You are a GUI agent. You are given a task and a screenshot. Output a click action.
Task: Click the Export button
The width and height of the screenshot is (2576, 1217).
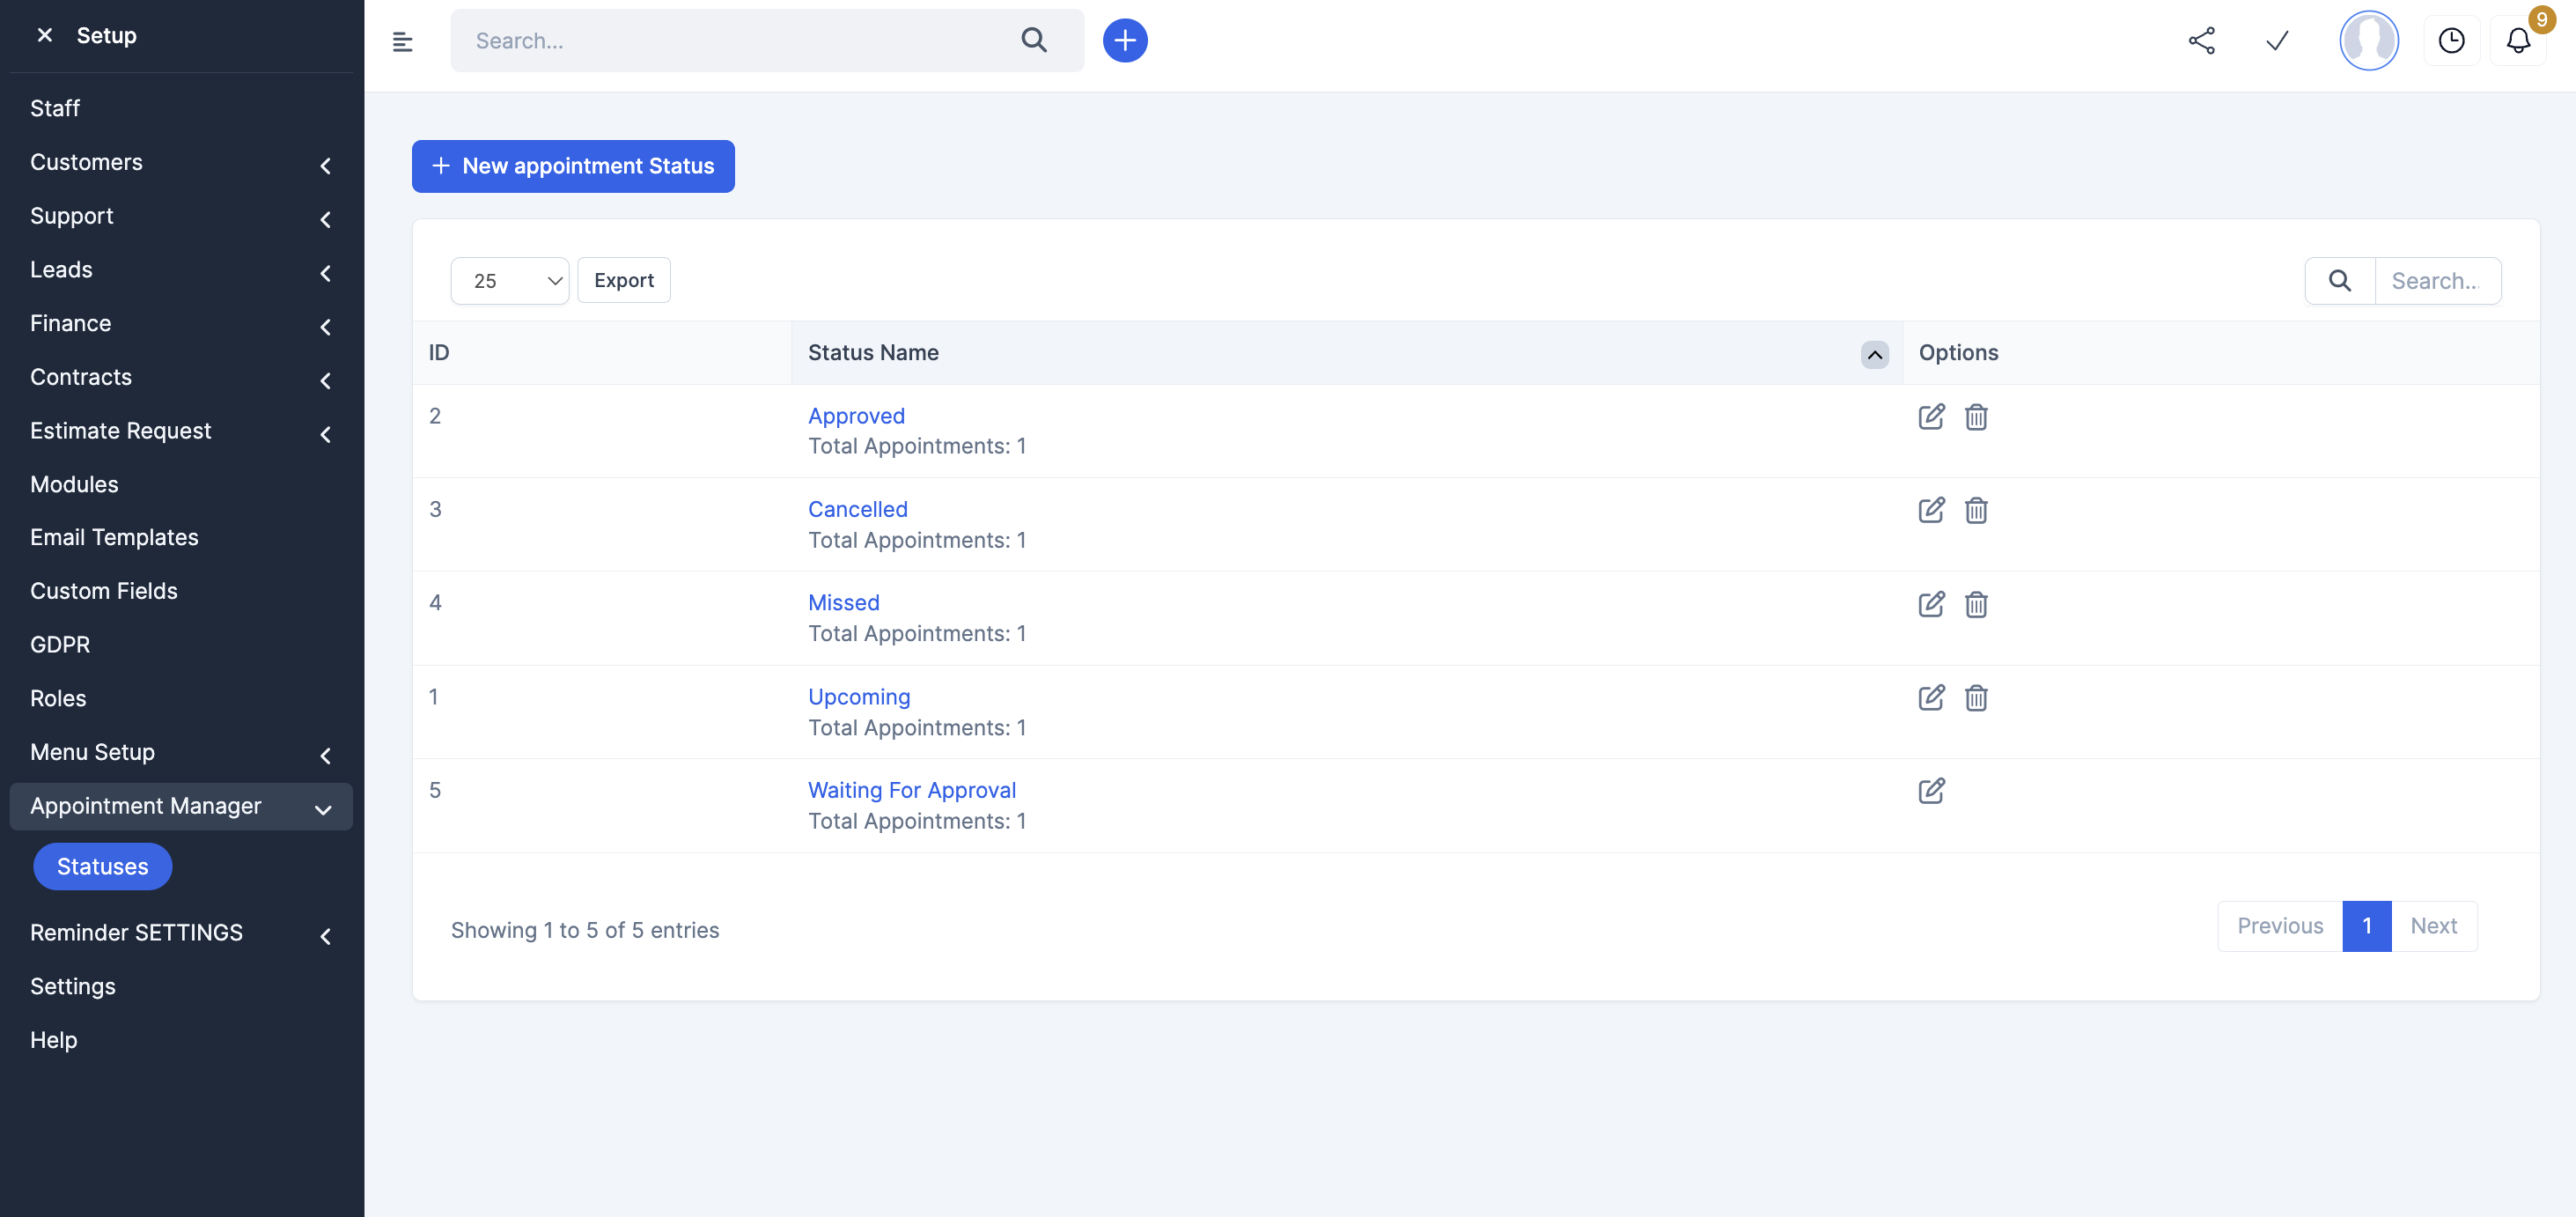[x=622, y=279]
